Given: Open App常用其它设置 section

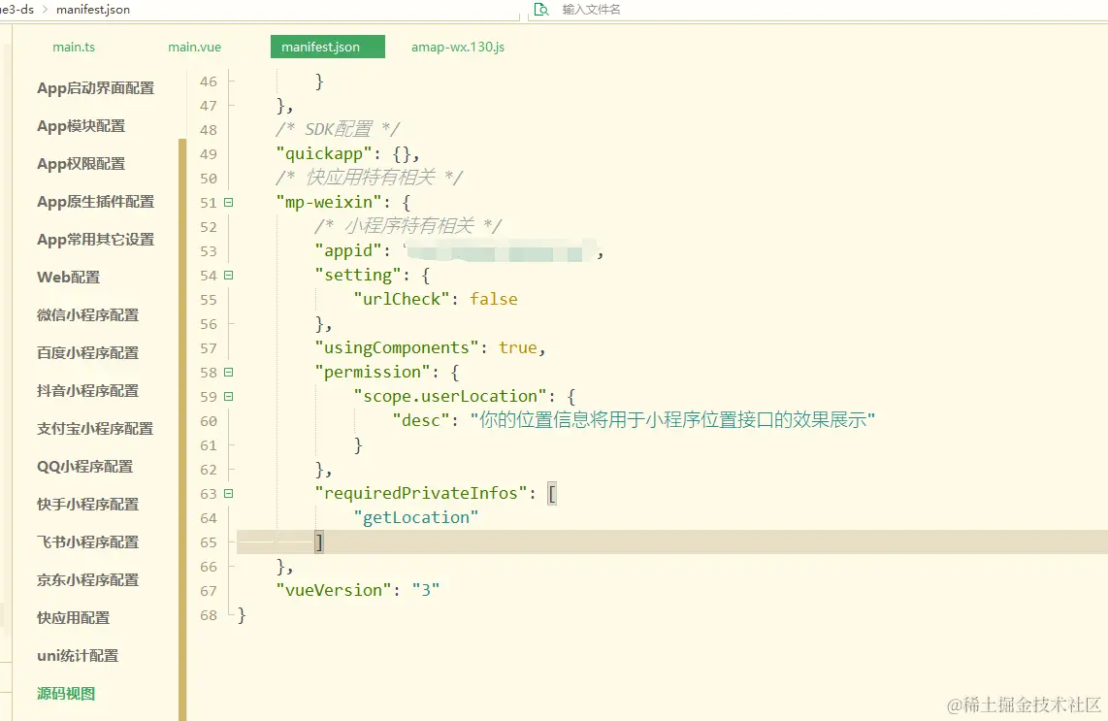Looking at the screenshot, I should point(95,240).
